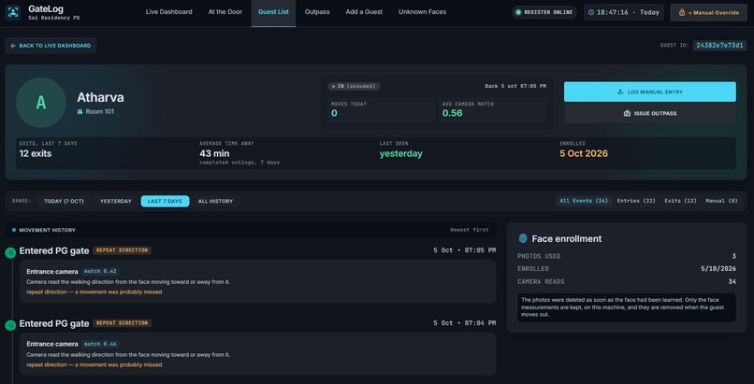Click the Back 5 Oct 07:05 PM text
This screenshot has height=384, width=754.
click(x=515, y=86)
